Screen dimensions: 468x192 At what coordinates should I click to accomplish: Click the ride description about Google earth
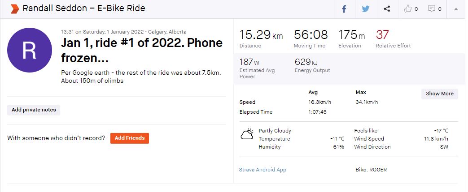pos(141,77)
